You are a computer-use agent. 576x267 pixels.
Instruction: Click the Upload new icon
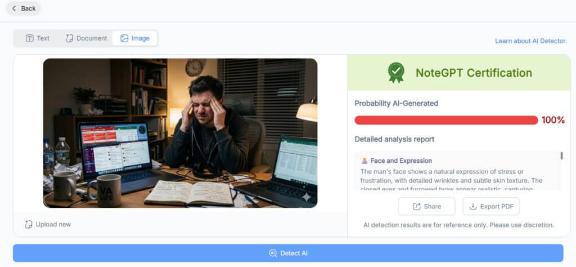click(x=29, y=224)
